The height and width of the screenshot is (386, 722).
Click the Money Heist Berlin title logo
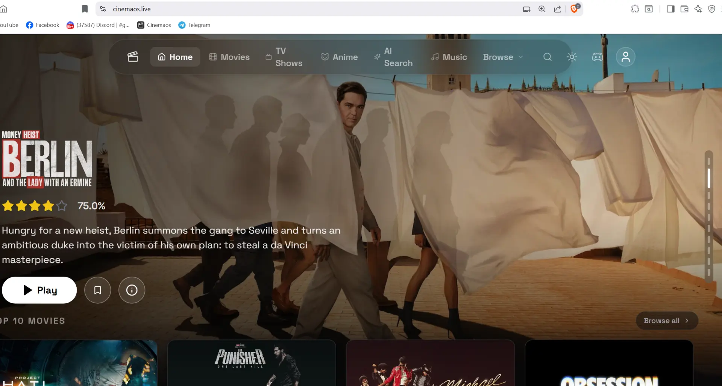click(x=47, y=159)
